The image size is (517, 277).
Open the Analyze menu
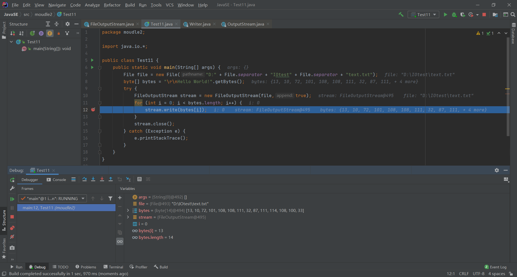point(92,5)
